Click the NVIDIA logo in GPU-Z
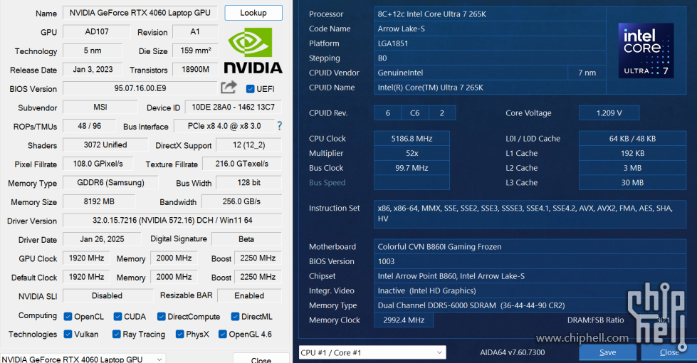The width and height of the screenshot is (697, 363). 253,51
